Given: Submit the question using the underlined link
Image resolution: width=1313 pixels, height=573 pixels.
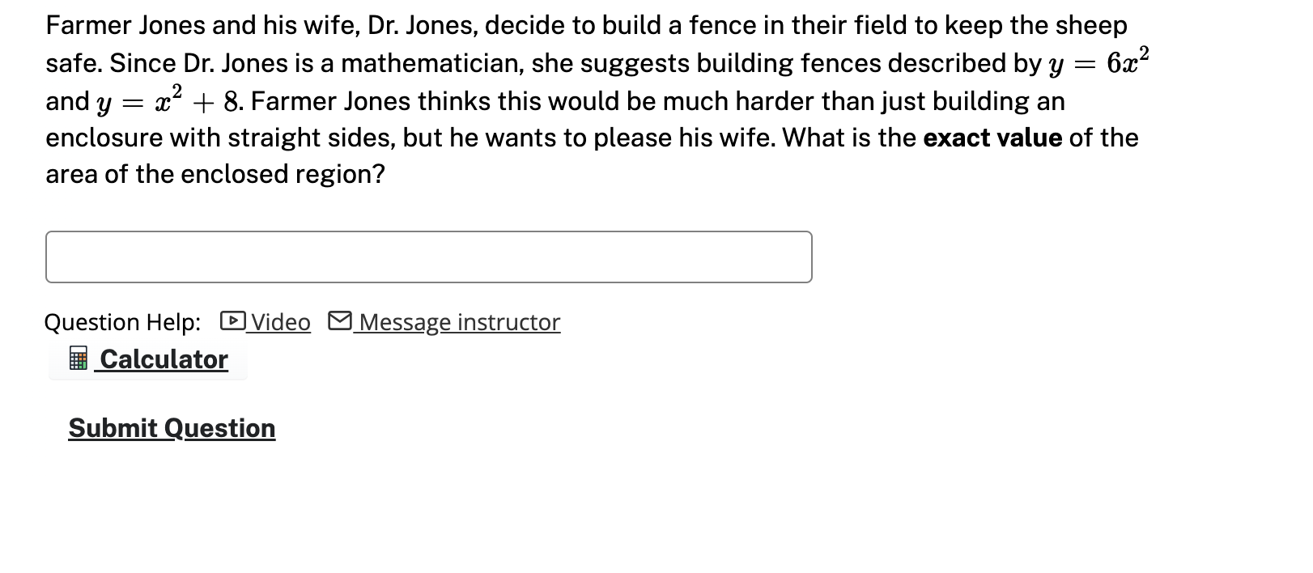Looking at the screenshot, I should (172, 428).
